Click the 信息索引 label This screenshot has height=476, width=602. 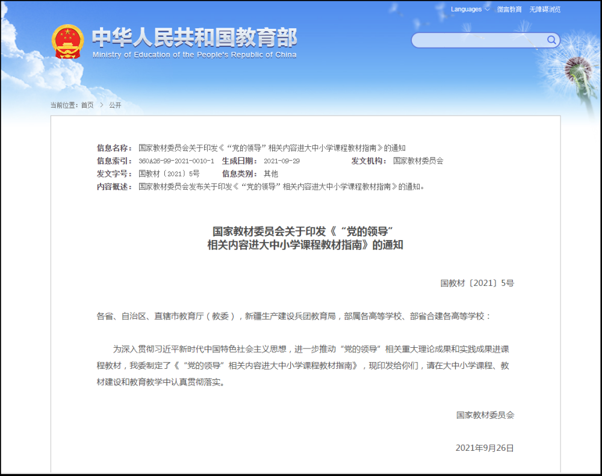coord(114,161)
